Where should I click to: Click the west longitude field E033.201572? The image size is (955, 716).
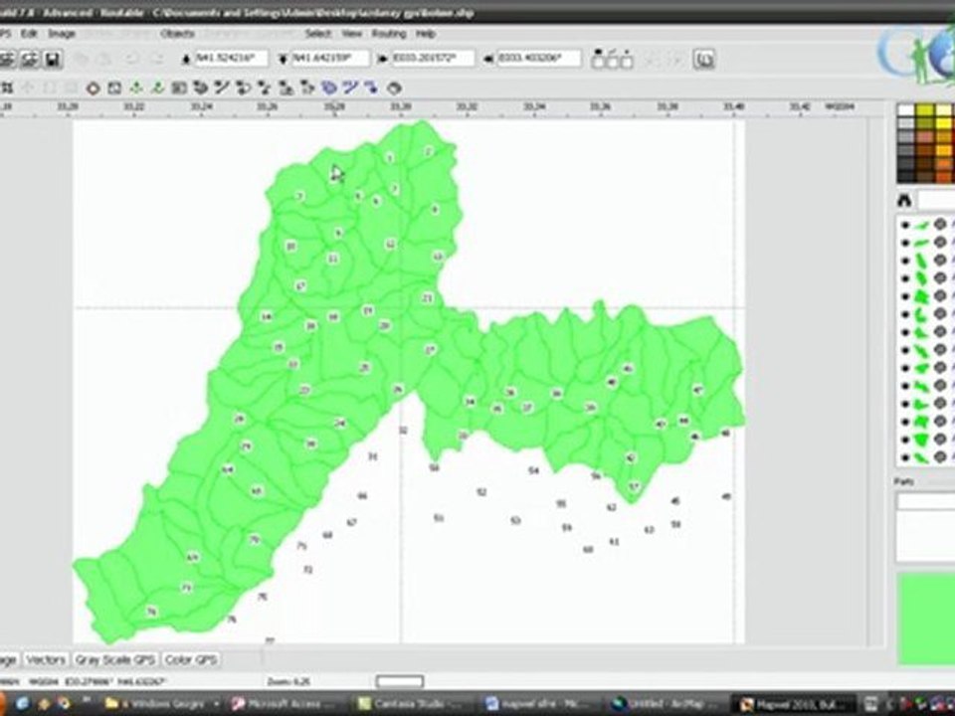pyautogui.click(x=433, y=59)
